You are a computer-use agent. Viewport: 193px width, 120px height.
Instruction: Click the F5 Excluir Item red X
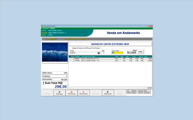(84, 92)
